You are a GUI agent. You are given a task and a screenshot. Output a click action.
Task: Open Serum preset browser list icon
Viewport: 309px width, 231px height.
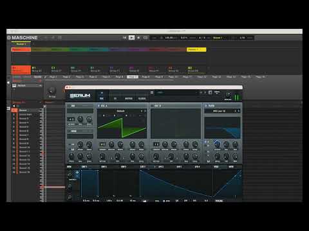(x=152, y=92)
